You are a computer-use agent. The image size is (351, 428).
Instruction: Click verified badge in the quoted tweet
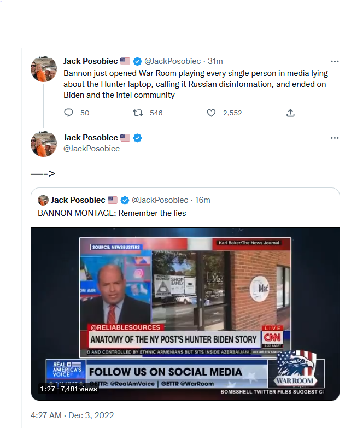(125, 200)
